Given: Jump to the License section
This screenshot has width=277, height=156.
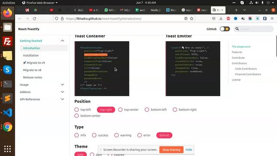Looking at the screenshot, I should 236,80.
